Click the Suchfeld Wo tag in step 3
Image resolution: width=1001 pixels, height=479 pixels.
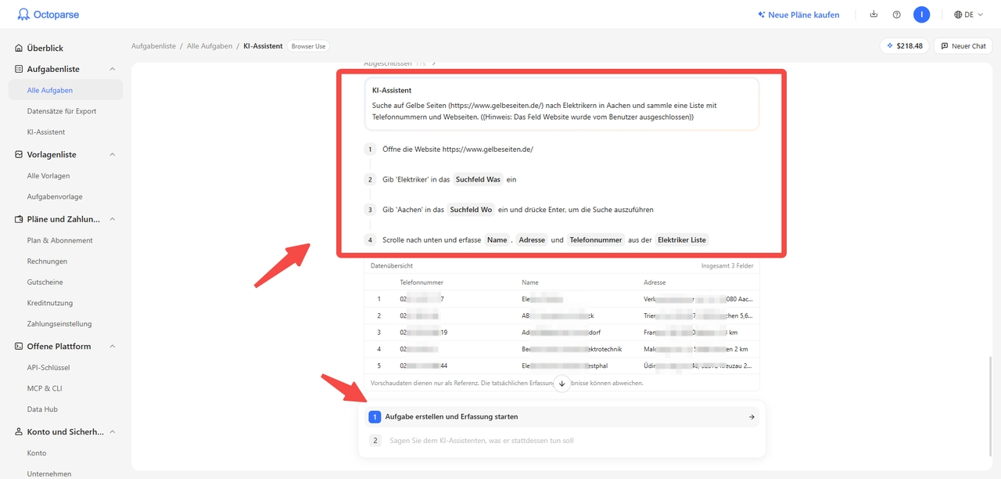[x=471, y=210]
